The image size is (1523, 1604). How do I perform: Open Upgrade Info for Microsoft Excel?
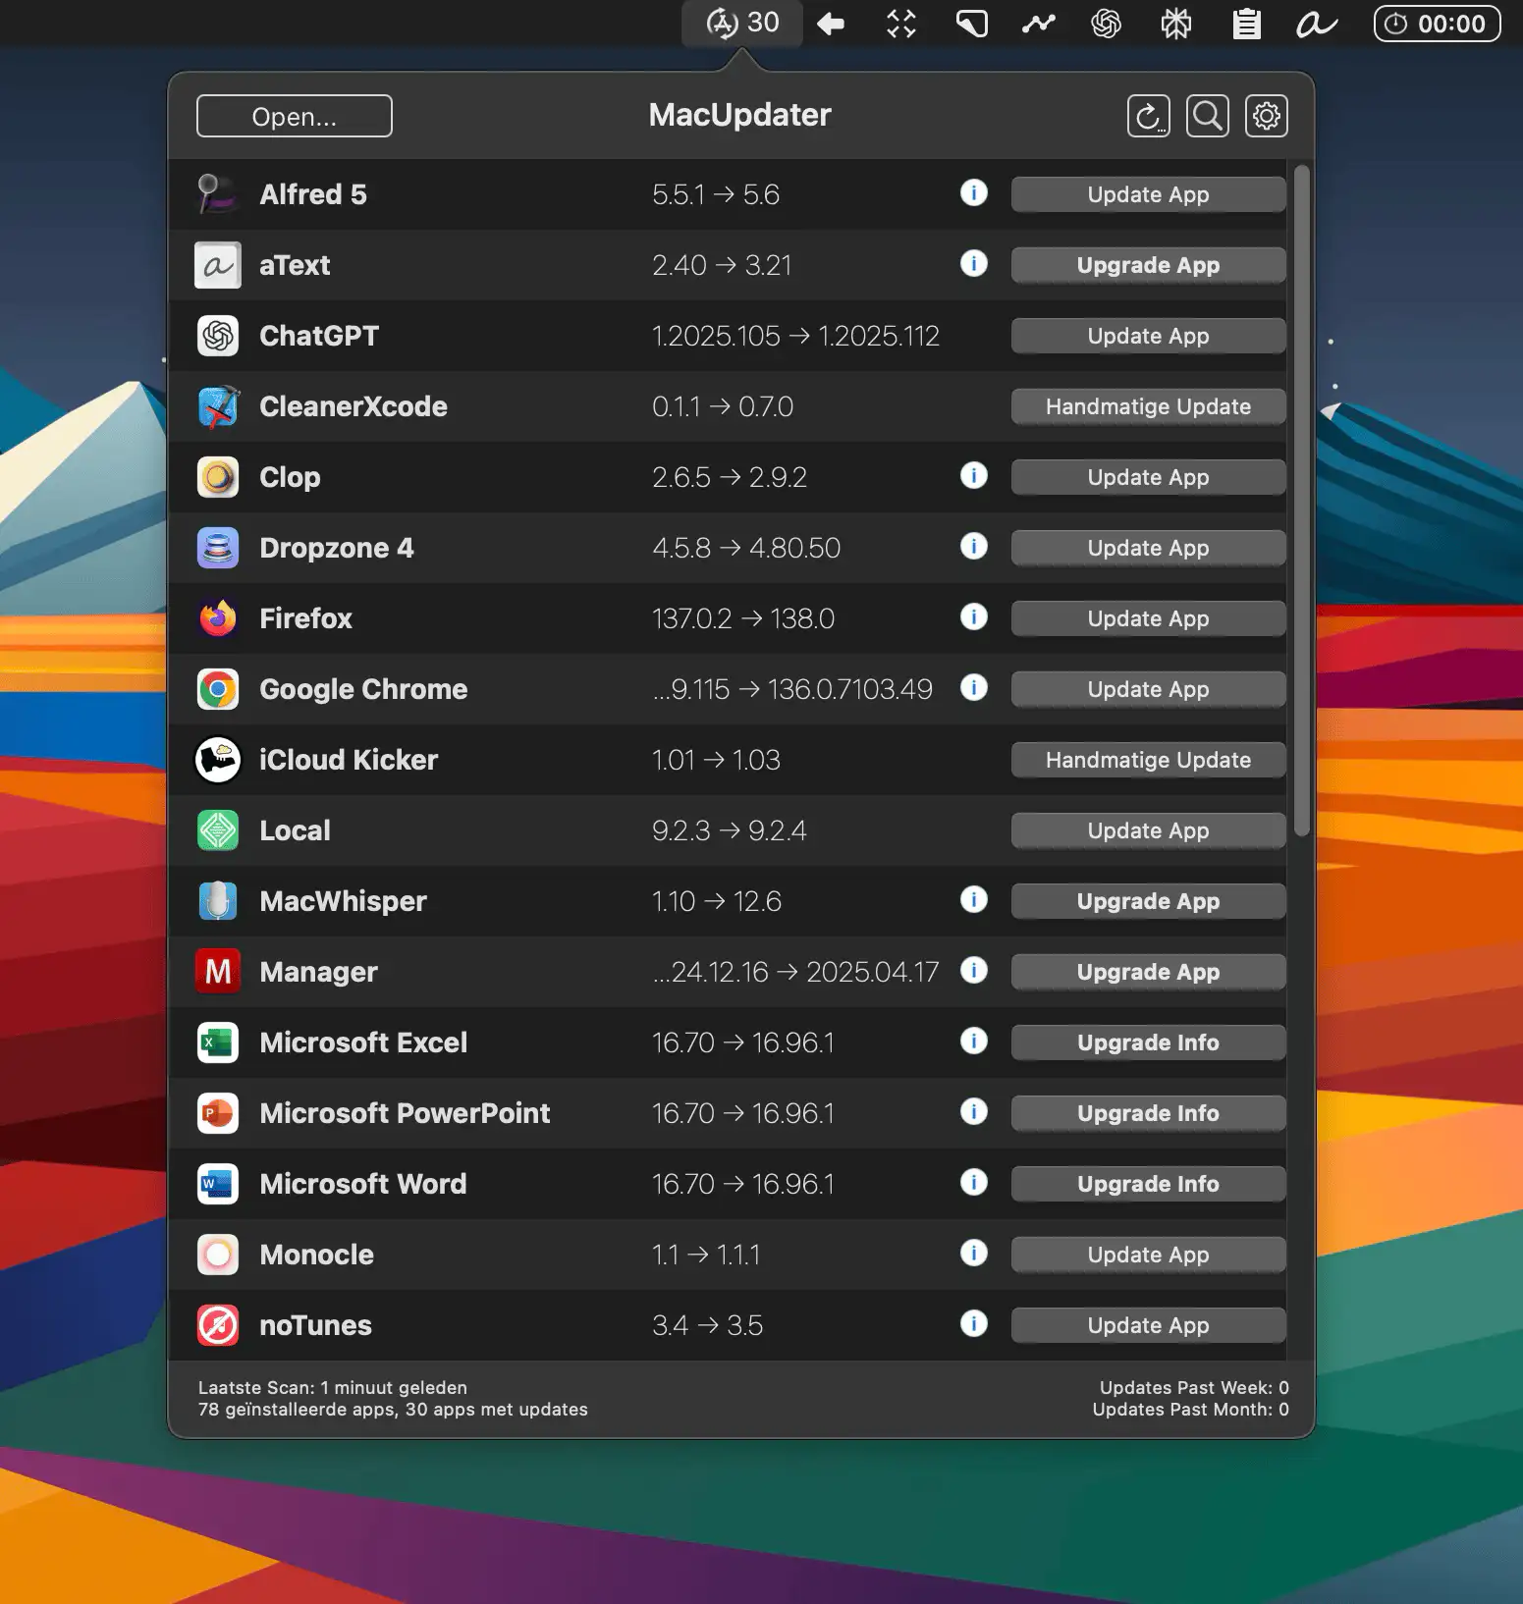(1148, 1043)
